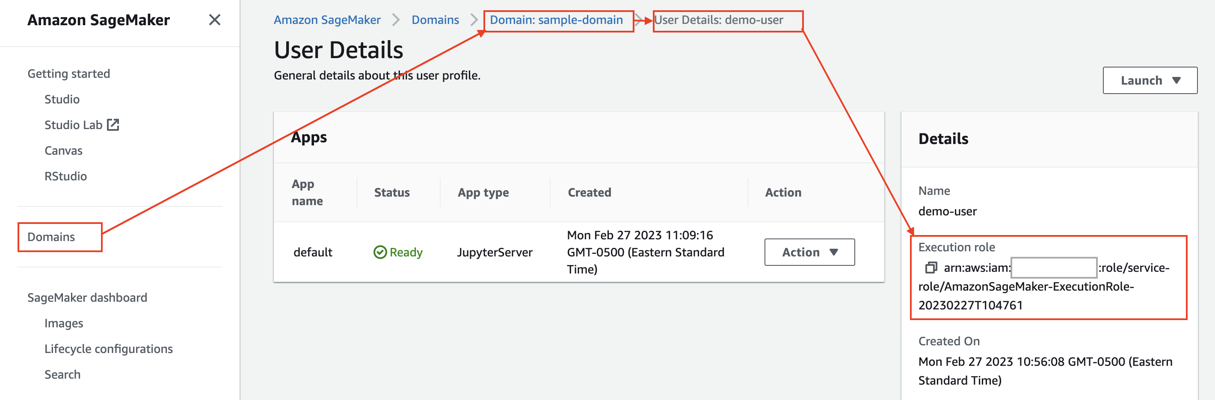This screenshot has height=400, width=1215.
Task: Select RStudio in the sidebar
Action: point(65,176)
